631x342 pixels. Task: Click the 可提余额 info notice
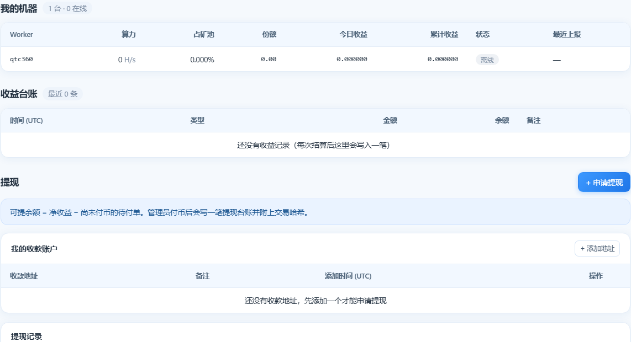tap(315, 212)
